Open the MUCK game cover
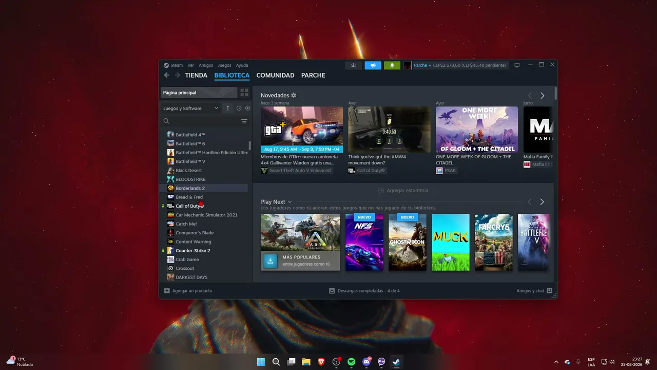The height and width of the screenshot is (370, 657). [x=451, y=242]
